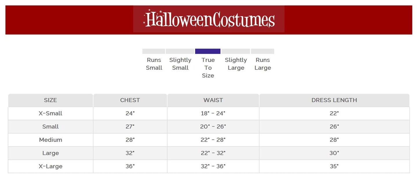This screenshot has height=181, width=417.
Task: Click the DRESS LENGTH column header
Action: point(334,100)
